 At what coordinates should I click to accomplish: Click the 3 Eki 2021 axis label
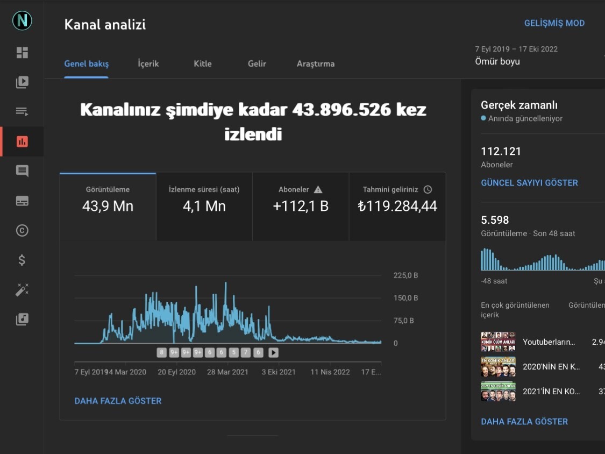tap(279, 372)
